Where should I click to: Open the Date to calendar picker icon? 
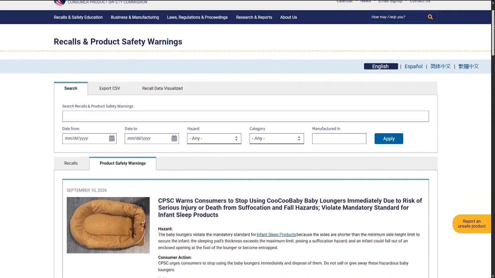click(174, 138)
